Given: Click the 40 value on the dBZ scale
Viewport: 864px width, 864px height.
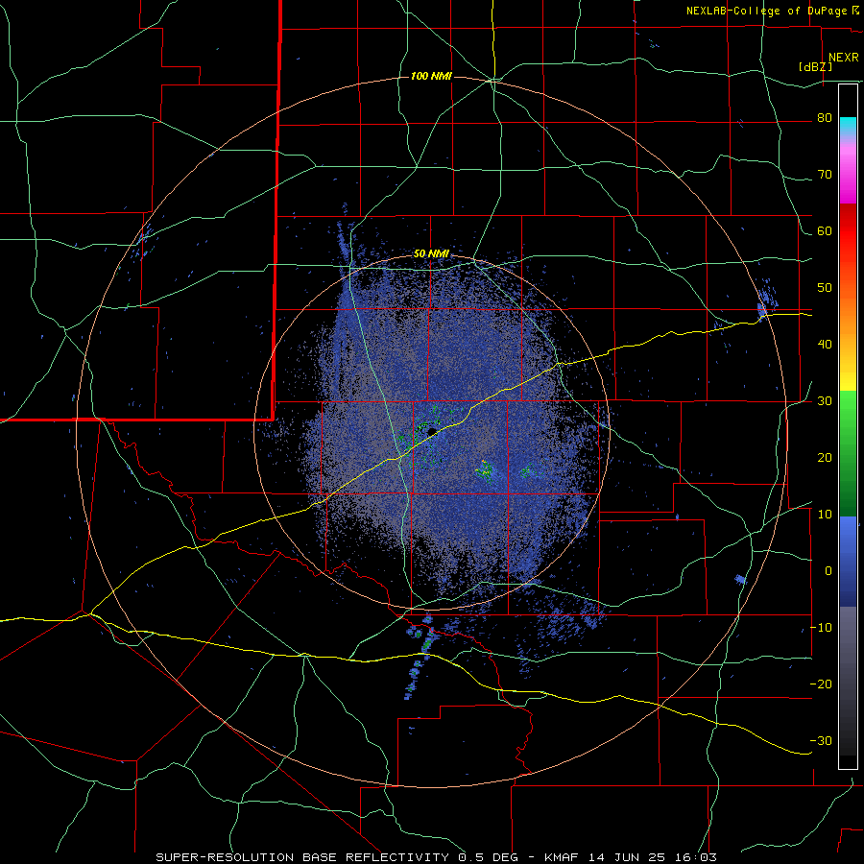Looking at the screenshot, I should tap(825, 345).
